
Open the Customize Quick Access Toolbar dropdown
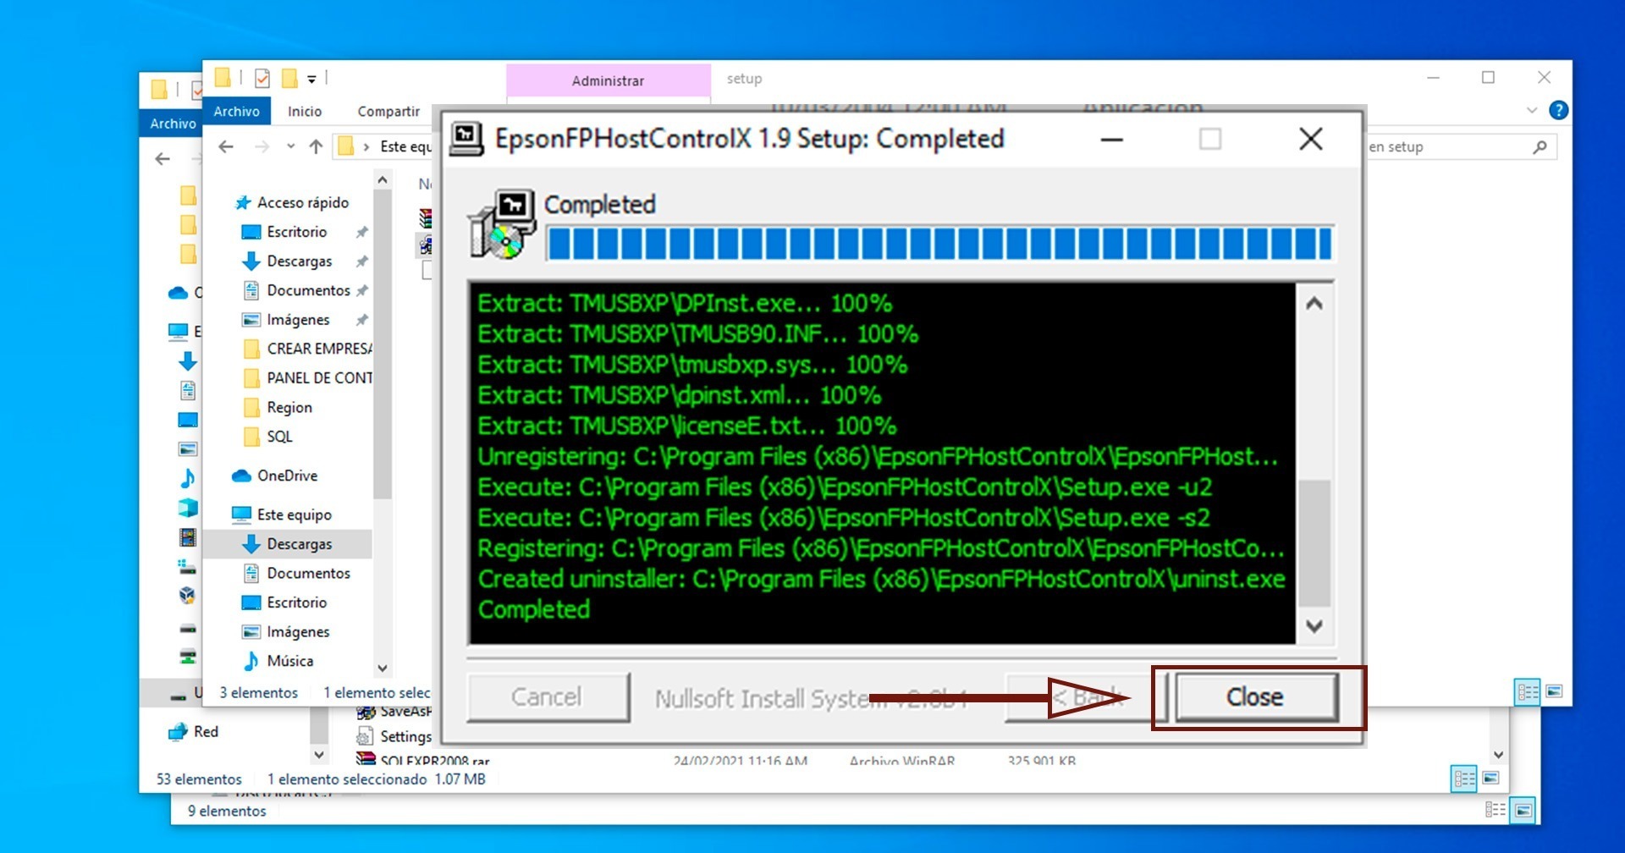[x=311, y=80]
